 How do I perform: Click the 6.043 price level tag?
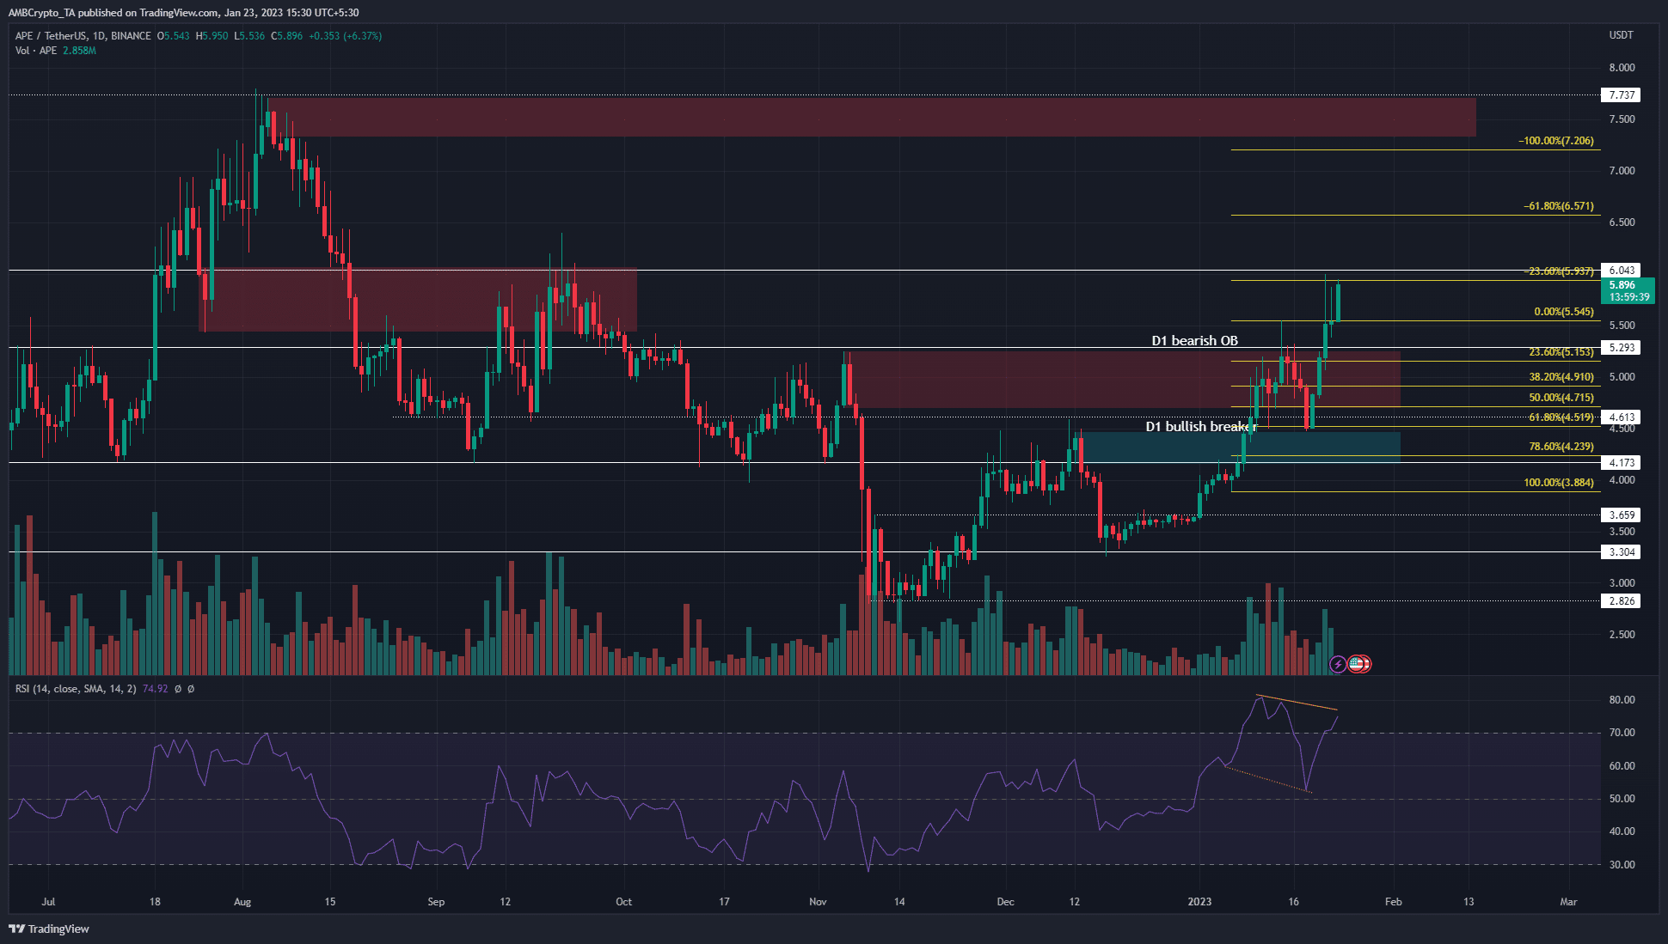point(1622,271)
